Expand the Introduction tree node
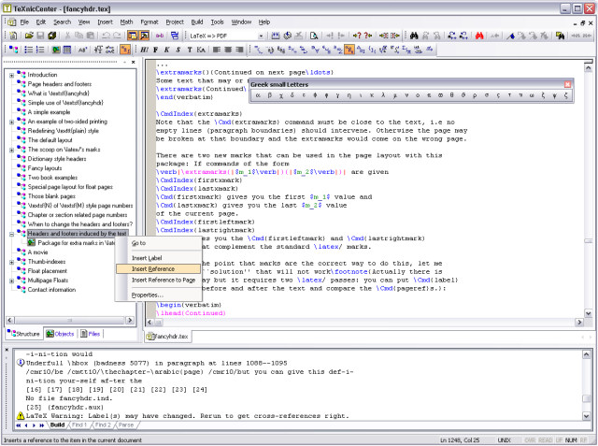598x446 pixels. [x=11, y=74]
